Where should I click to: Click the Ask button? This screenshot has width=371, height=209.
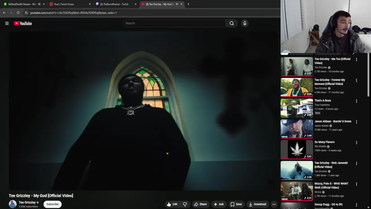(219, 204)
